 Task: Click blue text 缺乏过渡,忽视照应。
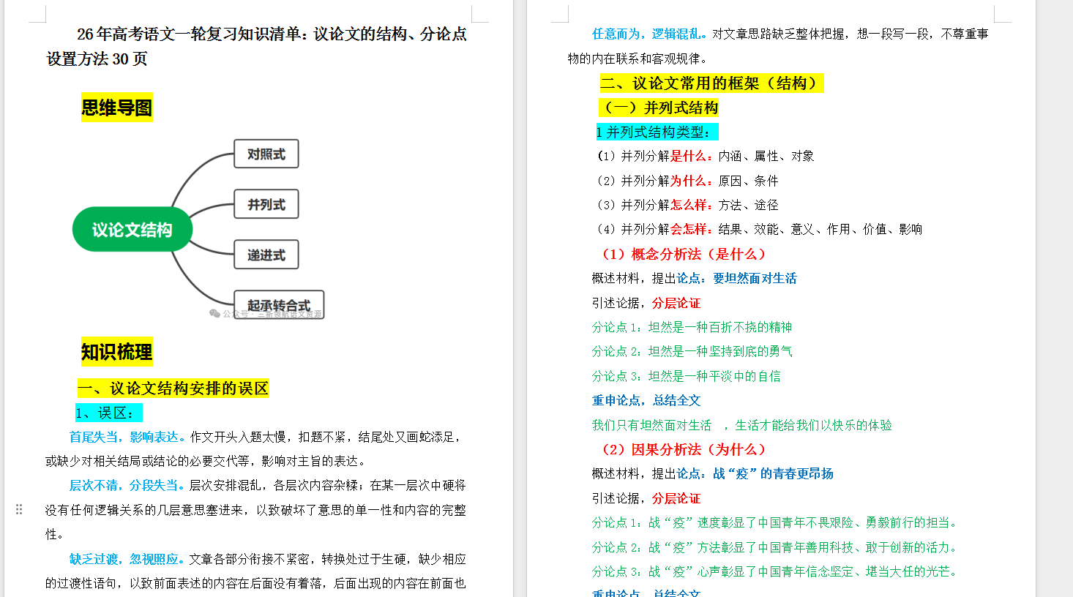129,559
